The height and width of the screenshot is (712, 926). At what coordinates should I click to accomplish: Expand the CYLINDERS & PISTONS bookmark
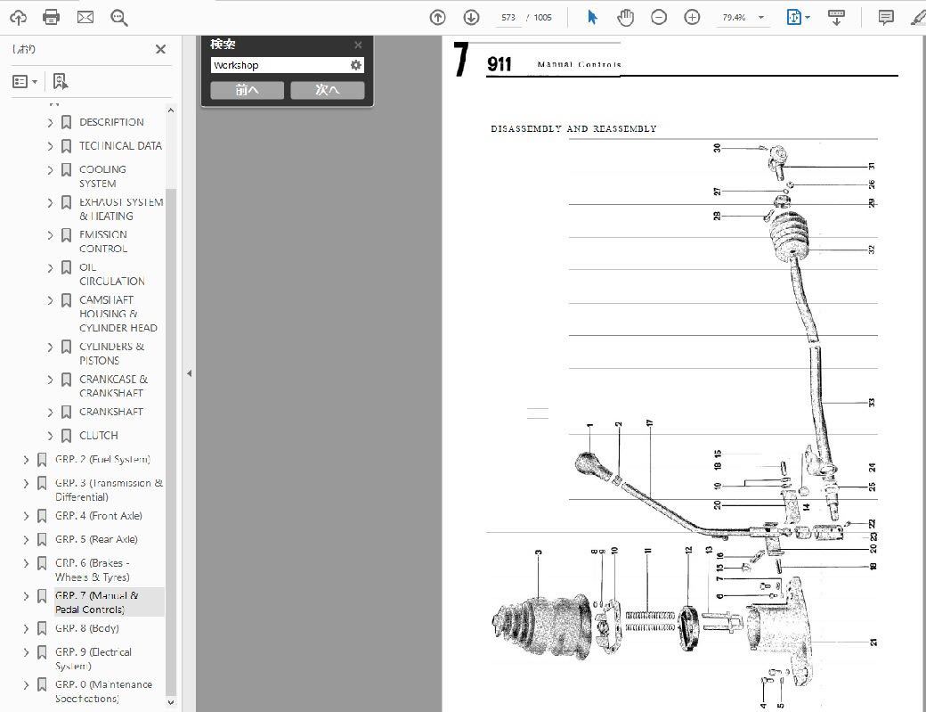click(x=50, y=347)
